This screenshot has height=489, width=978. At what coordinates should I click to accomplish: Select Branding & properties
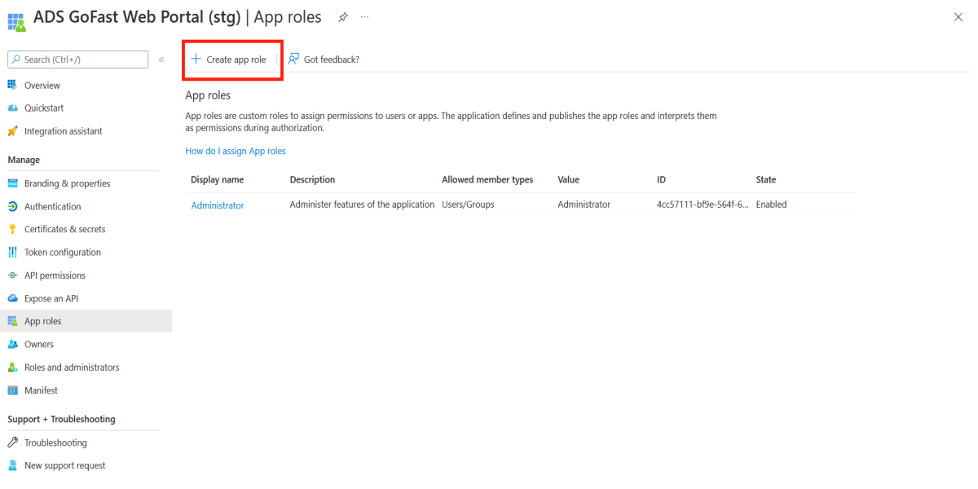67,183
